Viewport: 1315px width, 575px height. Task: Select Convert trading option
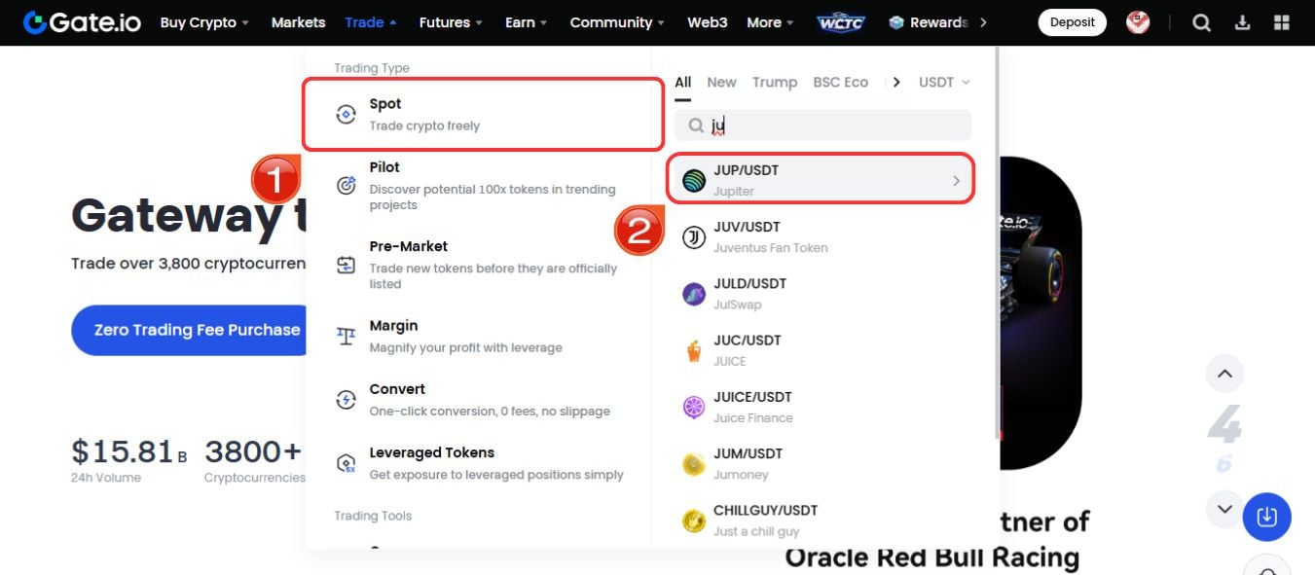point(478,399)
